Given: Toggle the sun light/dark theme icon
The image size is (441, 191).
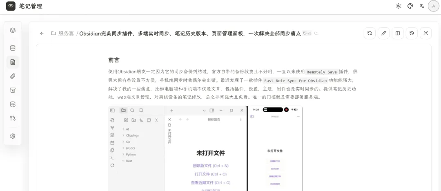Looking at the screenshot, I should coord(398,6).
